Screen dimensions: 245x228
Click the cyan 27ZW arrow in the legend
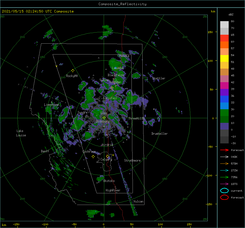224,171
